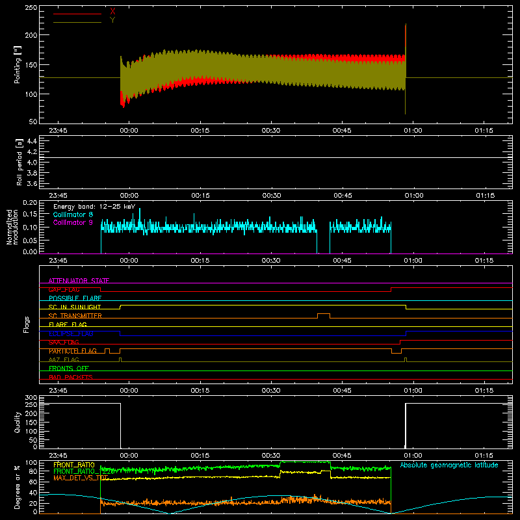Click the PARTICLE_FLAG label
The image size is (520, 520).
tap(73, 351)
